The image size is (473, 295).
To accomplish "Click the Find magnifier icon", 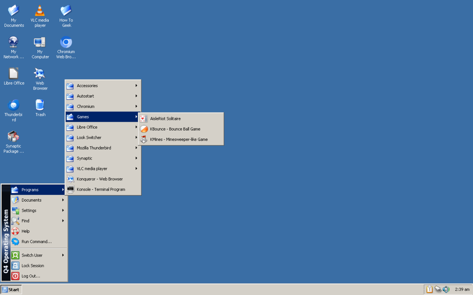I will 15,221.
